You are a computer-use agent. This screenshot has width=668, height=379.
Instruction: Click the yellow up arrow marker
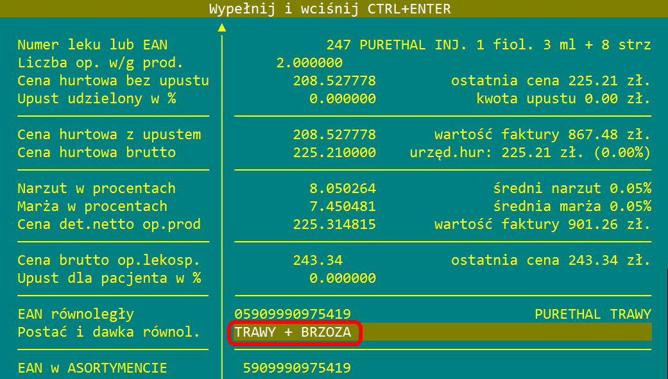222,28
